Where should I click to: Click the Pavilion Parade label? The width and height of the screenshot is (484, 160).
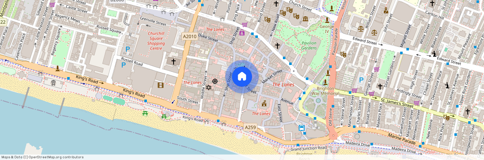pyautogui.click(x=335, y=41)
